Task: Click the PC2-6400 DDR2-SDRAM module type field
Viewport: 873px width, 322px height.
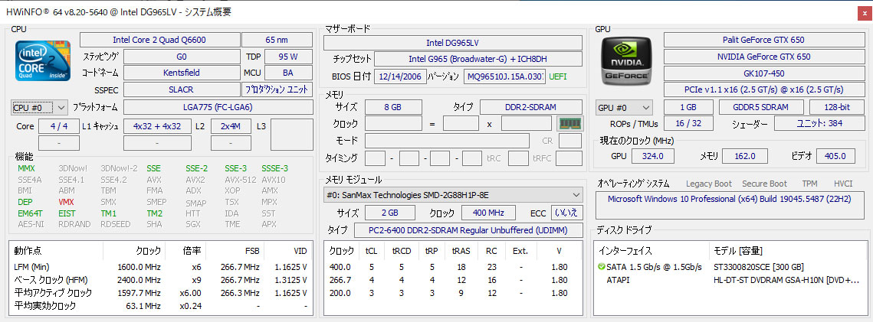Action: [x=468, y=230]
